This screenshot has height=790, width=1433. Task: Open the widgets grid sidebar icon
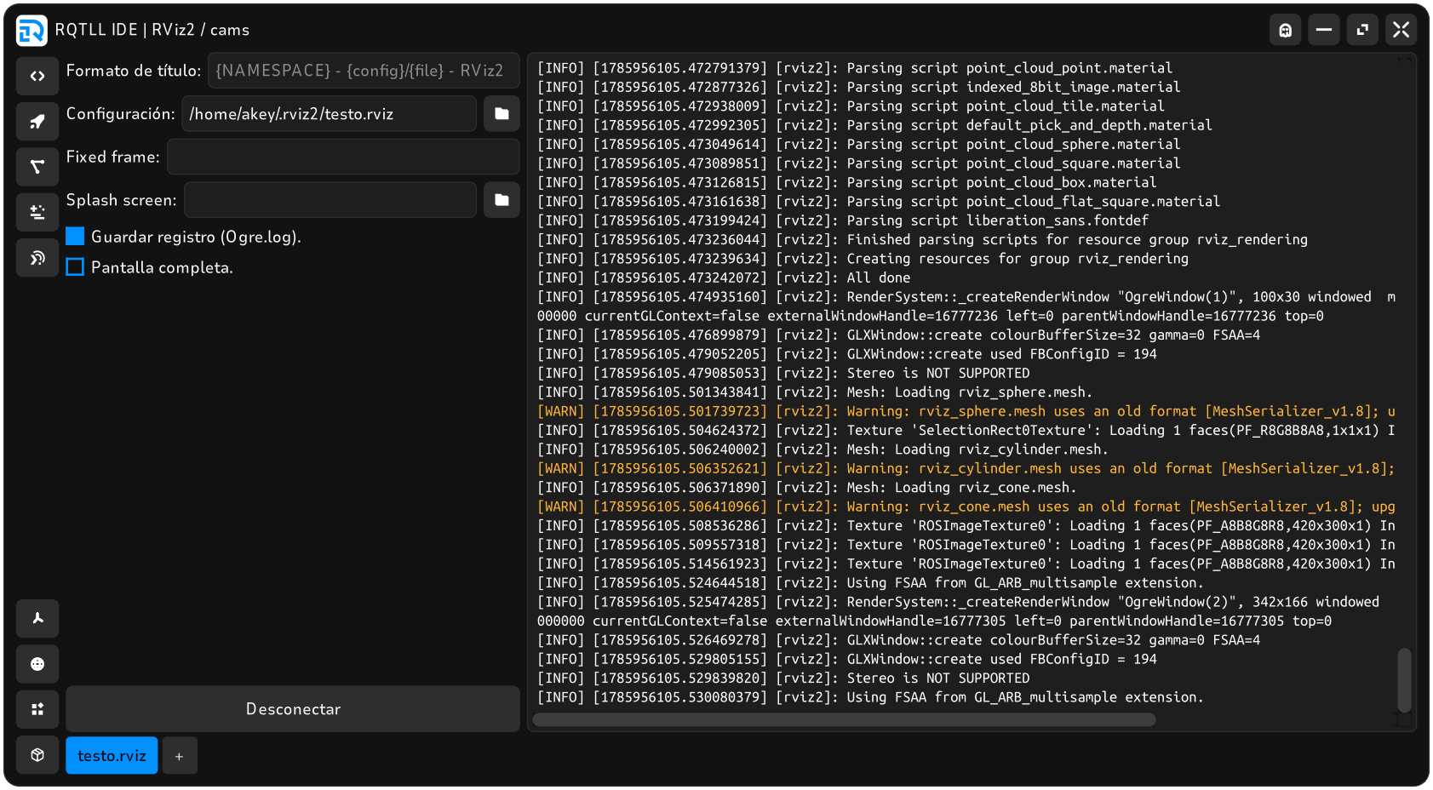tap(37, 709)
